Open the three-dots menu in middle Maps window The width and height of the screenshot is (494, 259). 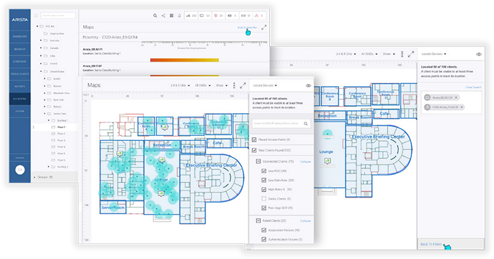(x=234, y=85)
